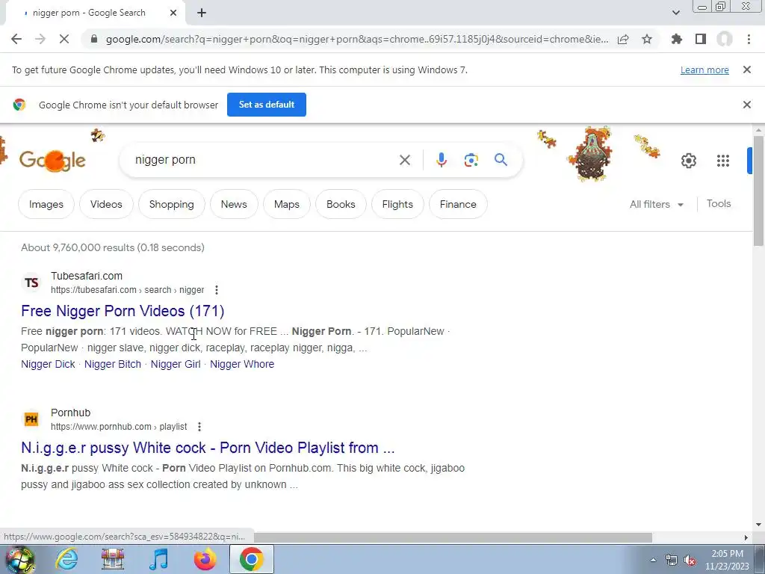
Task: Open the Google apps grid
Action: coord(723,161)
